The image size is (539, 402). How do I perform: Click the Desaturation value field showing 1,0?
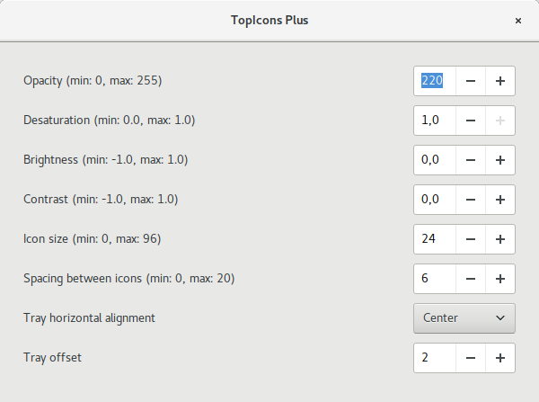pos(435,121)
